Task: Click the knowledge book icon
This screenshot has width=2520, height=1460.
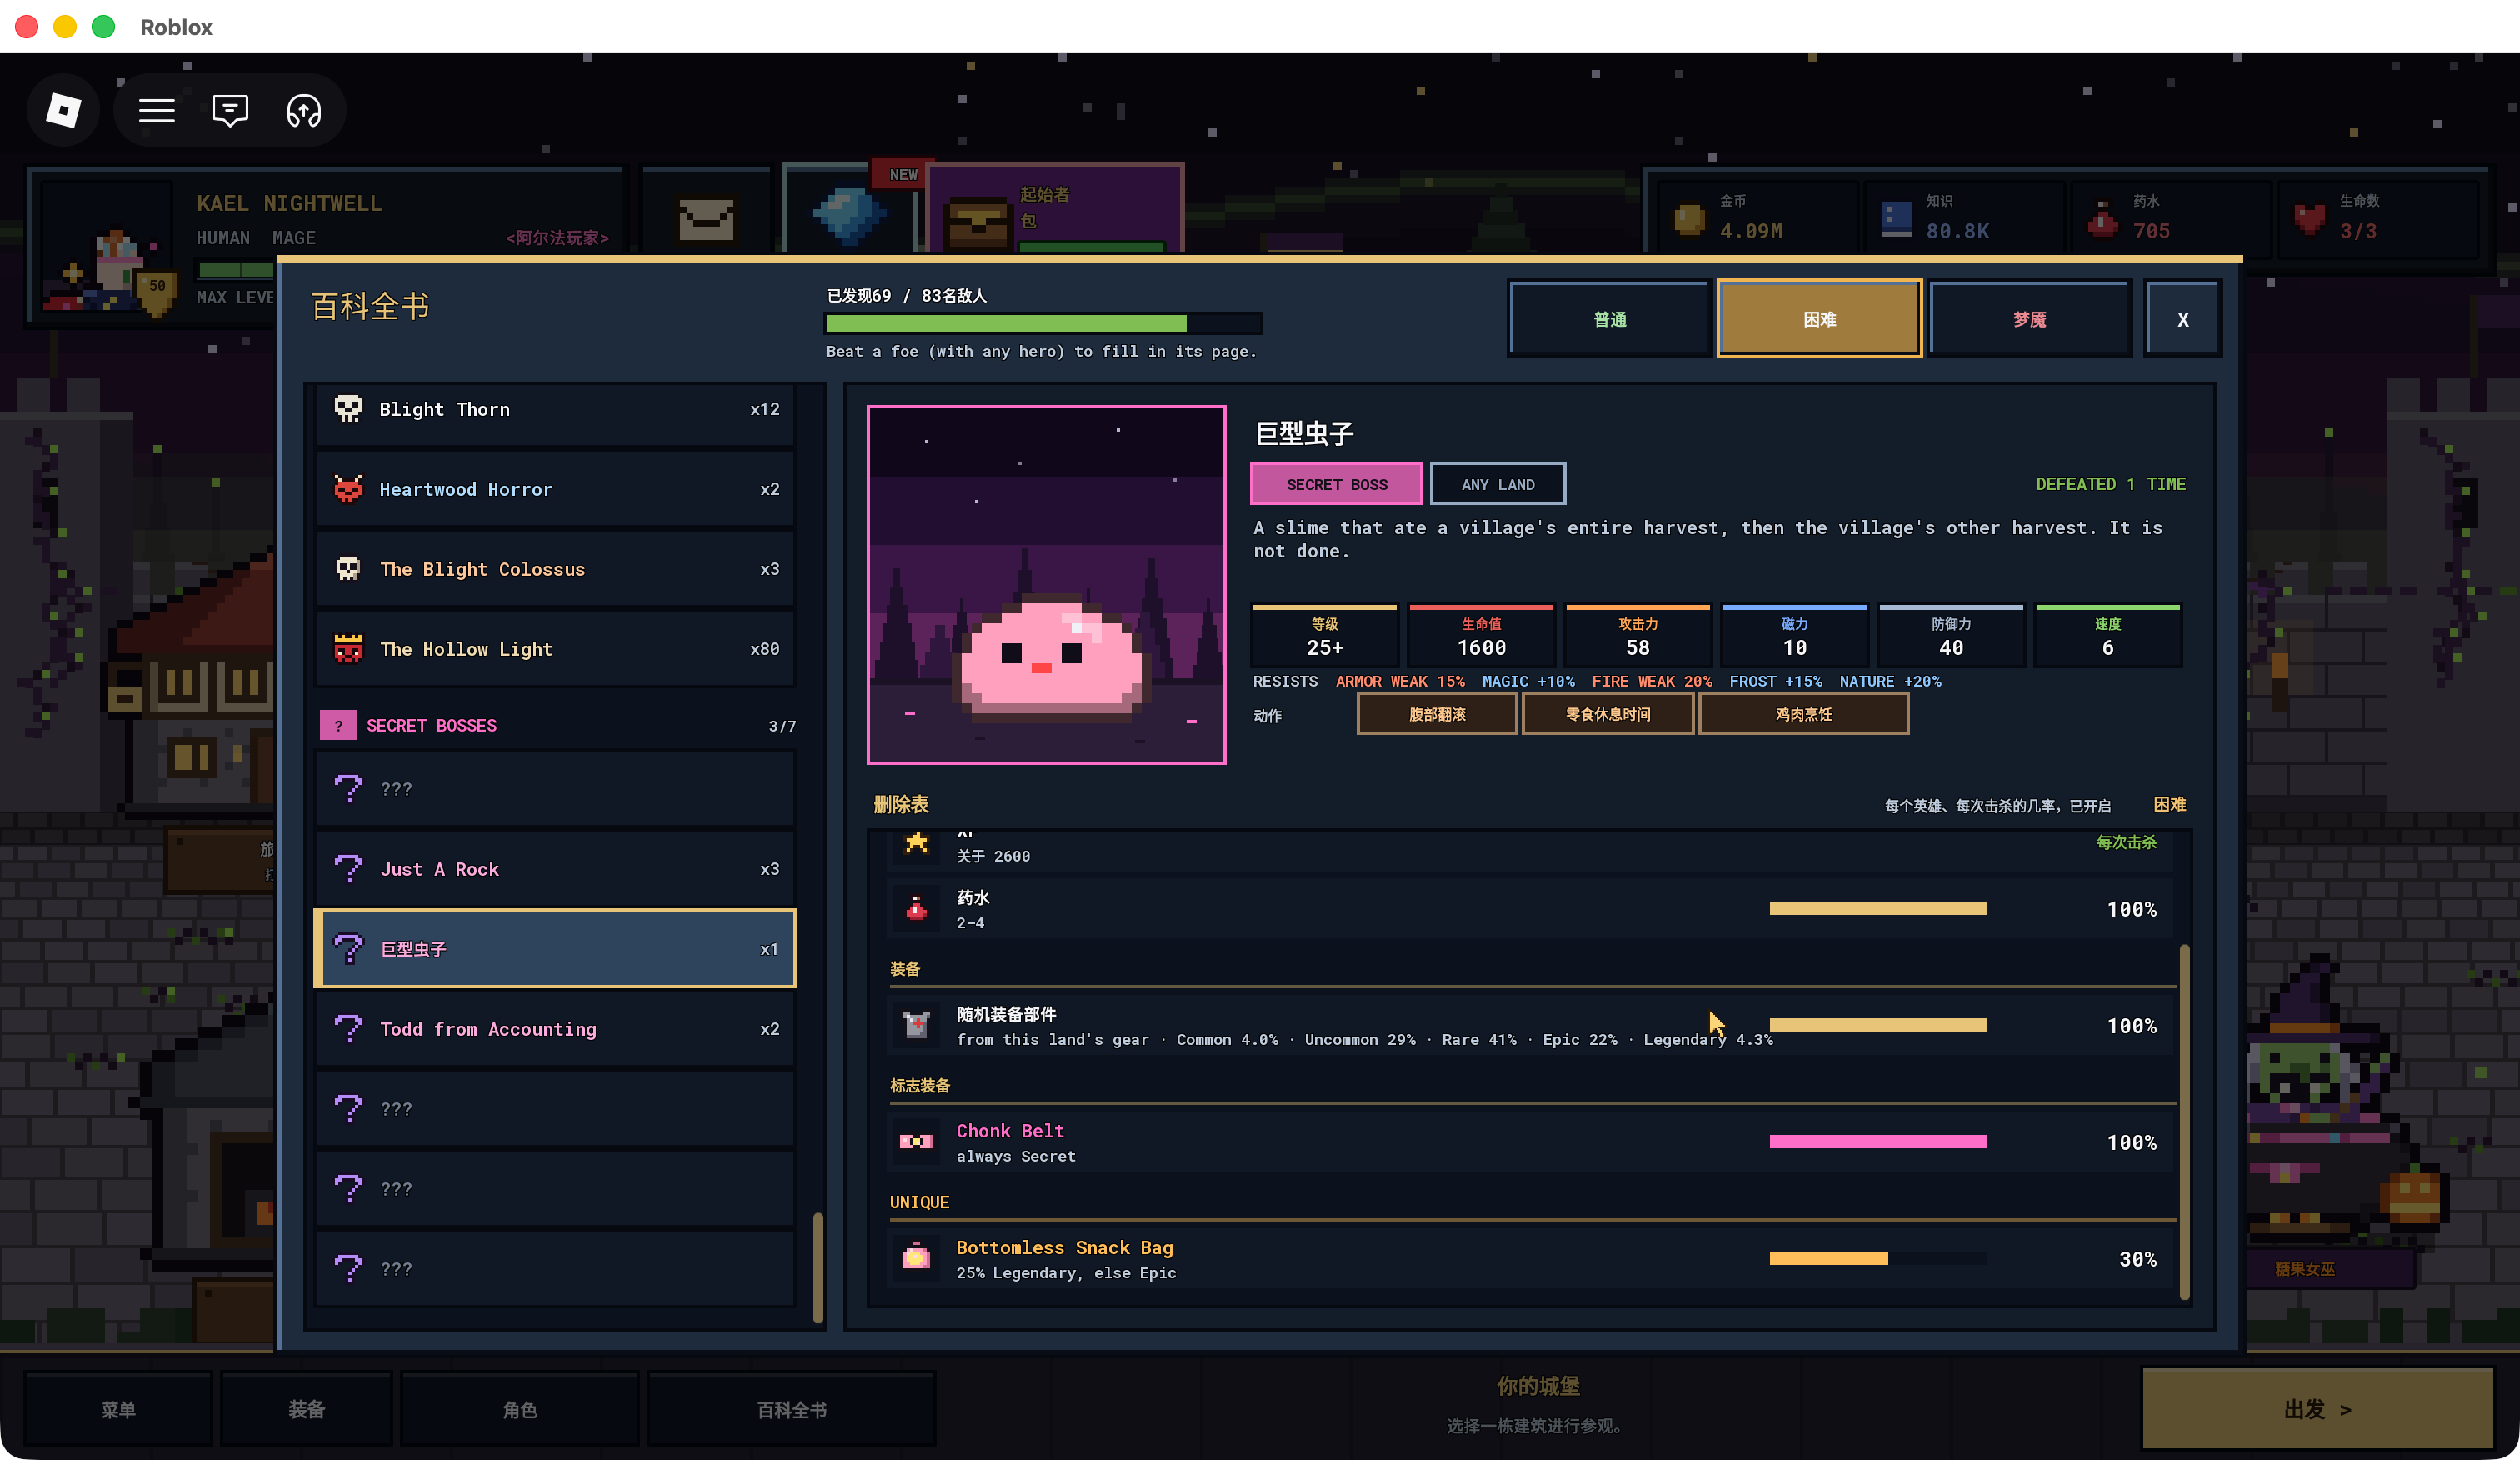Action: (x=1896, y=218)
